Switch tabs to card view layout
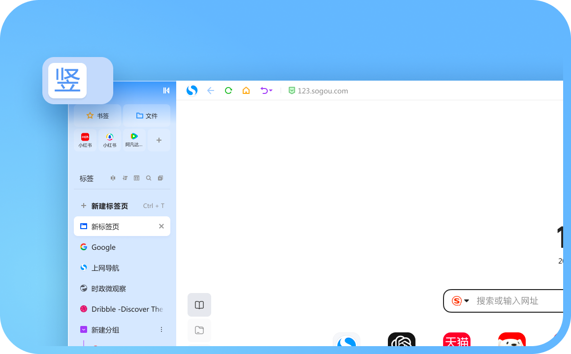Image resolution: width=571 pixels, height=354 pixels. (x=136, y=178)
